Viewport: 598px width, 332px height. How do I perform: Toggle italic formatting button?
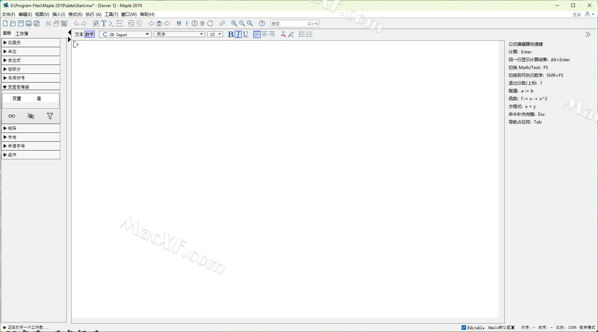tap(238, 34)
